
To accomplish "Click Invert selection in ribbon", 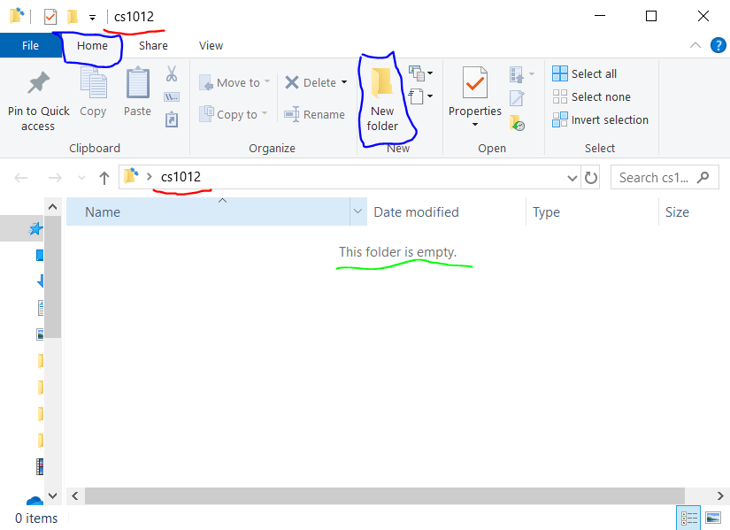I will [600, 120].
